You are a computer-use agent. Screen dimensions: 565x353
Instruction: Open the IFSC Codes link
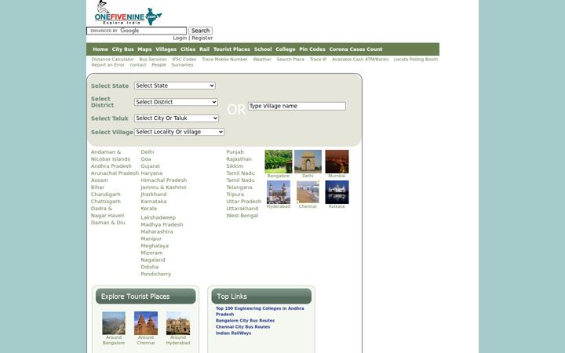(184, 60)
